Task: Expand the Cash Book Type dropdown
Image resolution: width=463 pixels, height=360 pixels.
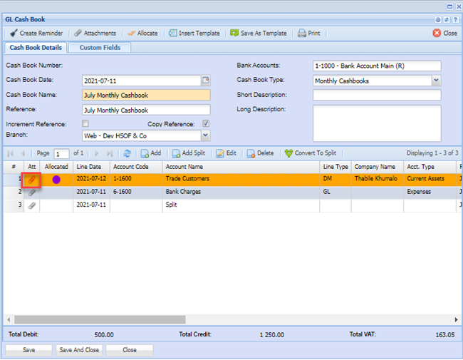Action: click(436, 81)
